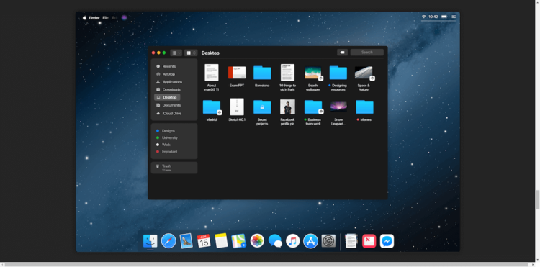Open System Preferences from the Dock
The width and height of the screenshot is (540, 267).
tap(328, 241)
